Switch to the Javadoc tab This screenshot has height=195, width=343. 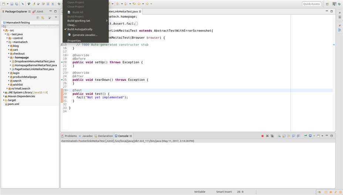click(x=86, y=136)
